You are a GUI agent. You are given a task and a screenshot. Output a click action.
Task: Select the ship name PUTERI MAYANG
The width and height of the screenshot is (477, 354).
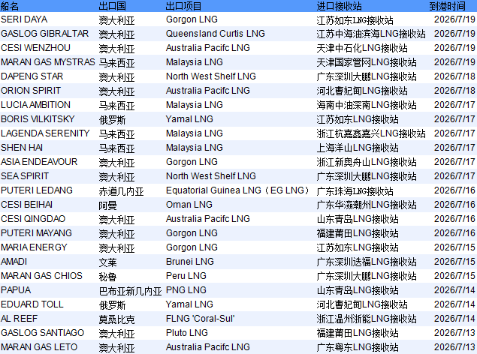click(37, 233)
